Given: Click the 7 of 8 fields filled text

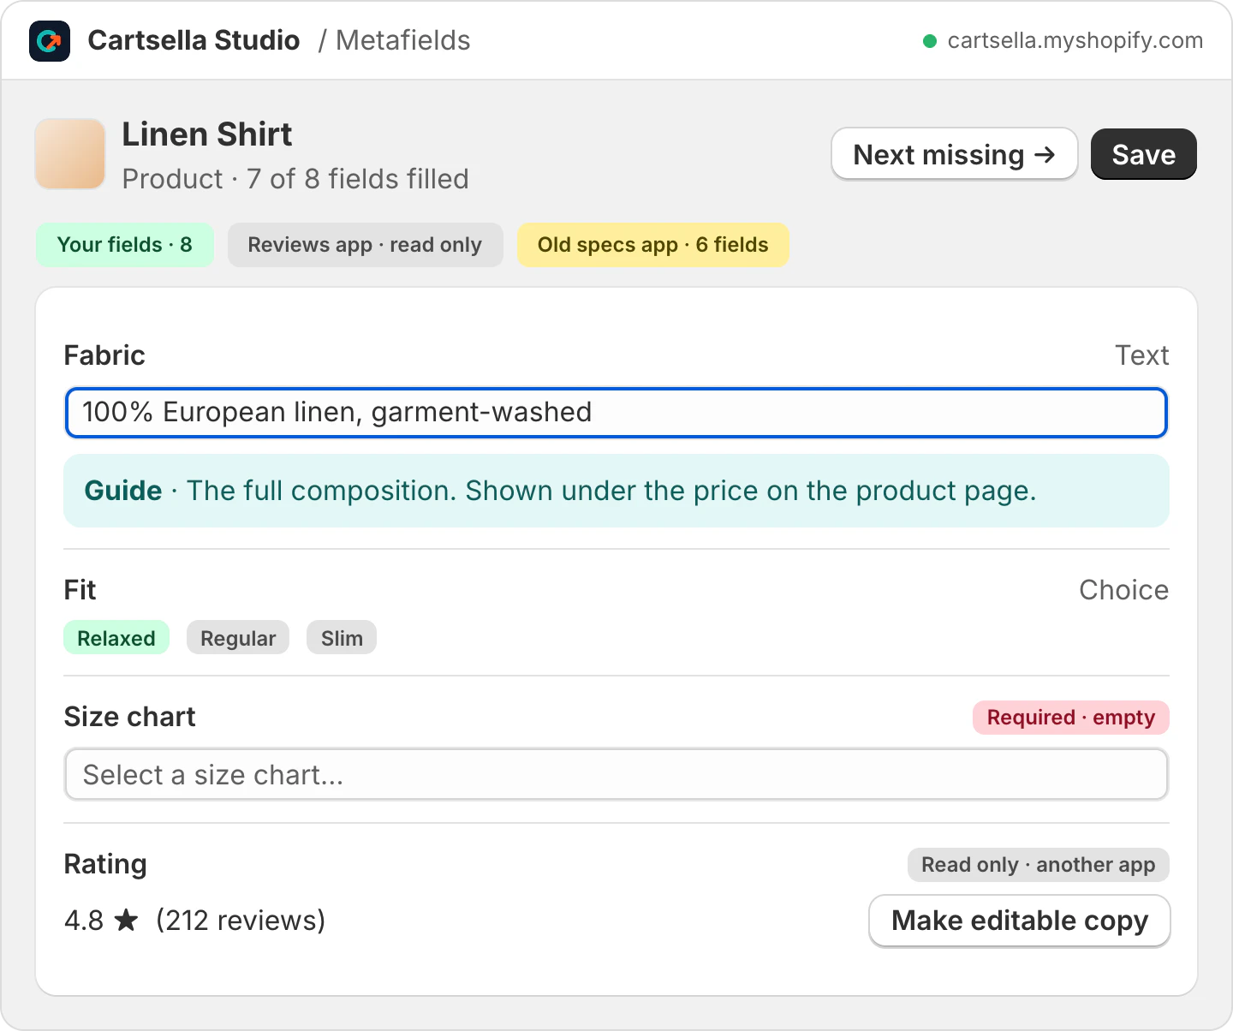Looking at the screenshot, I should (357, 179).
